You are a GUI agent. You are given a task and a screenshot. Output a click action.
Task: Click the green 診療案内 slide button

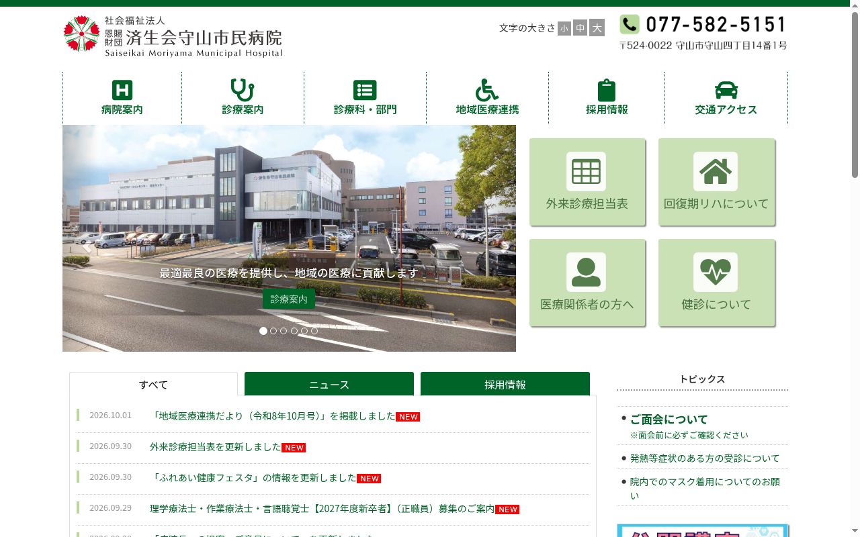pos(289,299)
